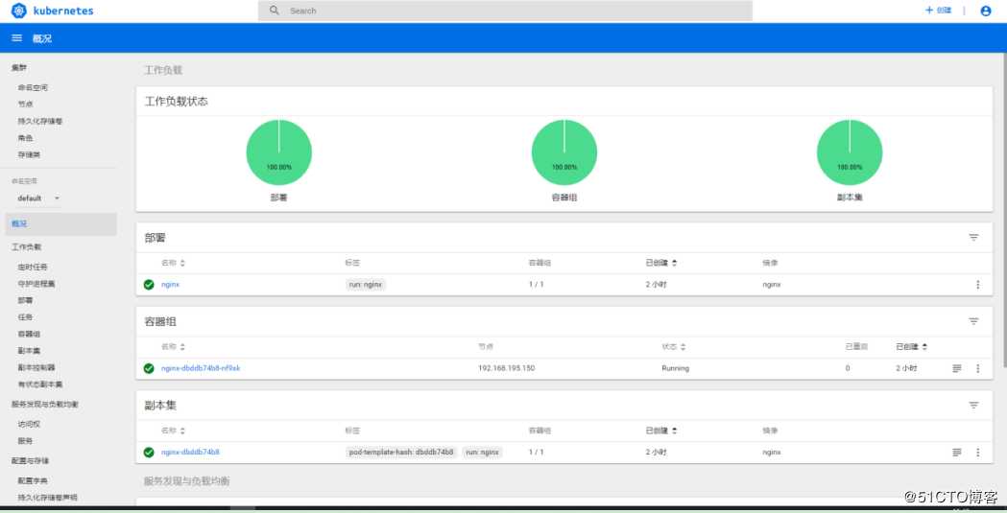
Task: Open 工作负载 in sidebar
Action: coord(26,246)
